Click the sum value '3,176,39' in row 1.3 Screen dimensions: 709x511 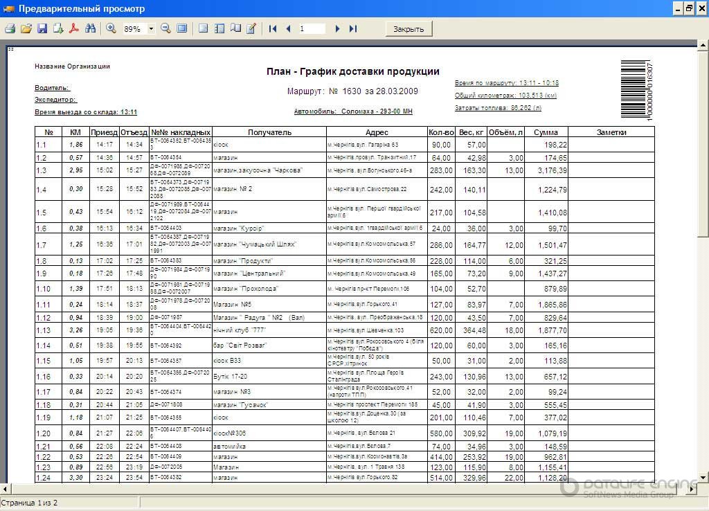(552, 170)
